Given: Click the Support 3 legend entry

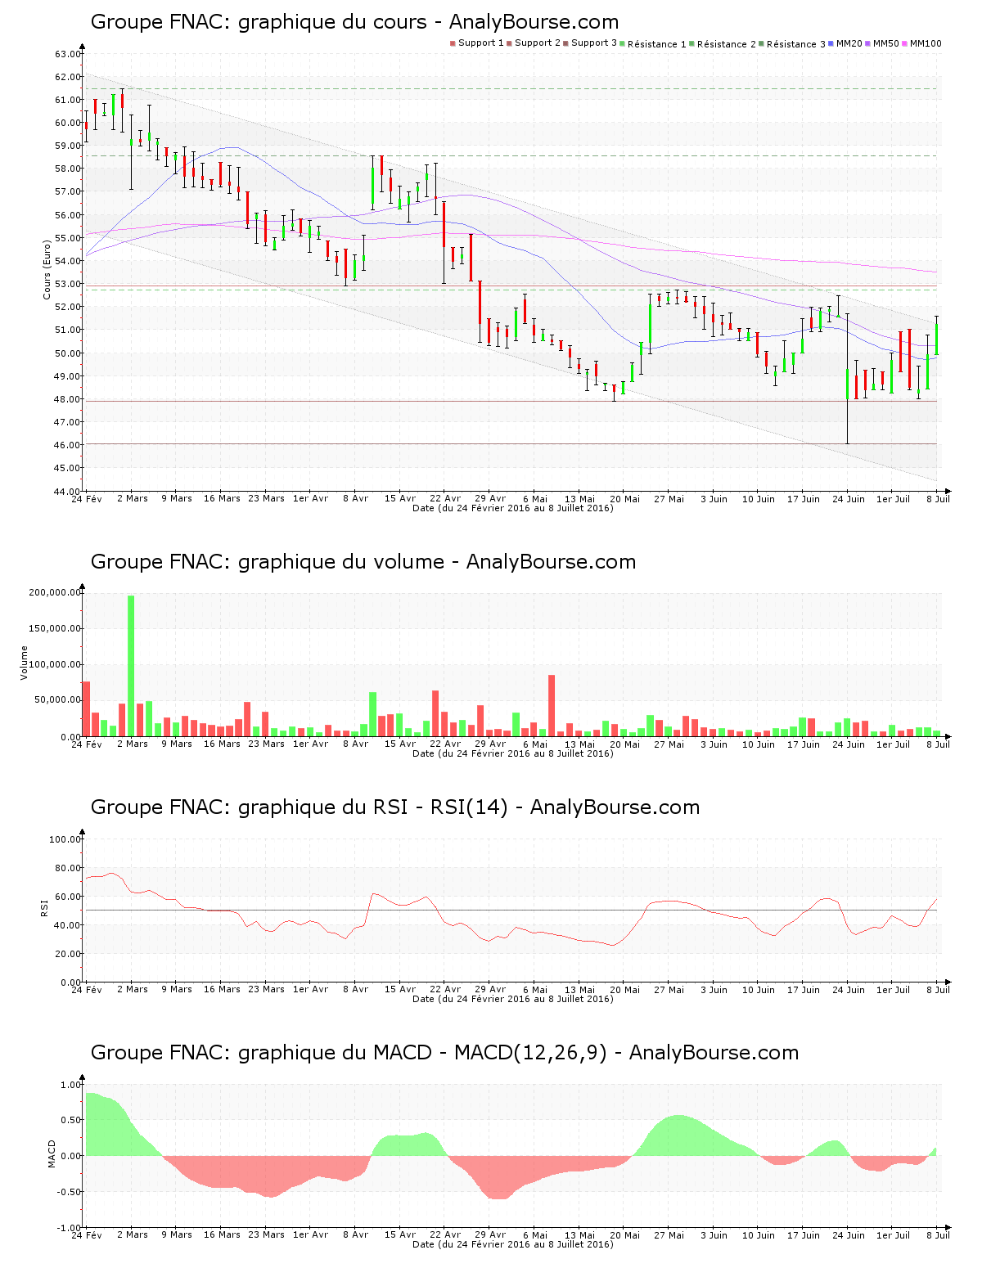Looking at the screenshot, I should pos(590,43).
